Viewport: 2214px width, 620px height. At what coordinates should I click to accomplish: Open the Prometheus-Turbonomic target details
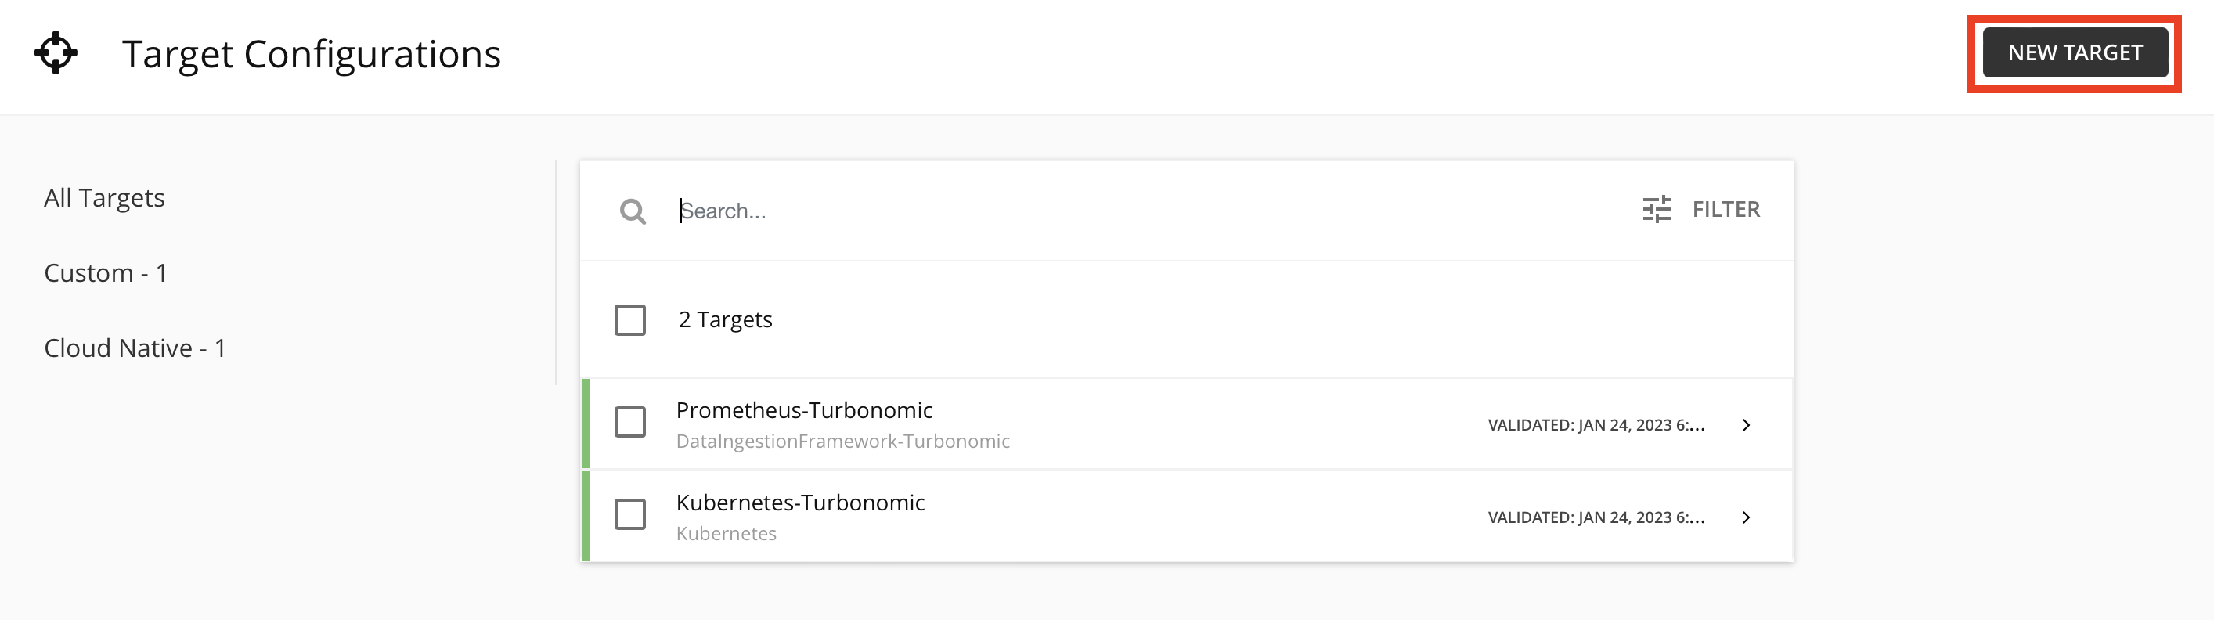805,410
